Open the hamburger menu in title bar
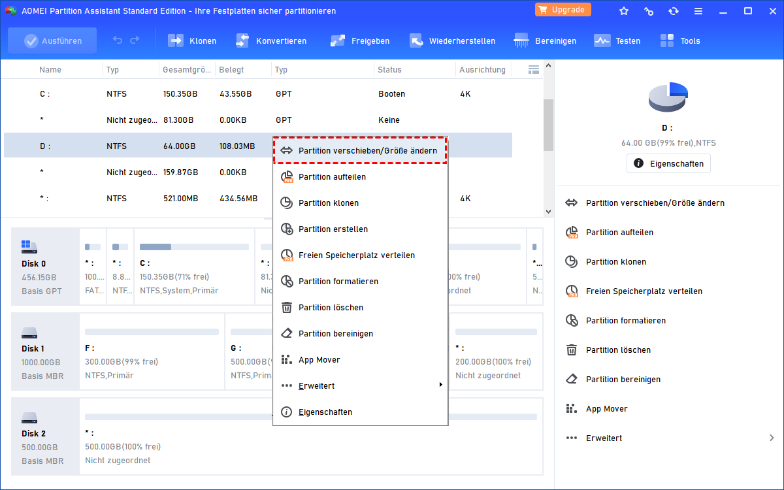Screen dimensions: 784x490 [x=698, y=11]
